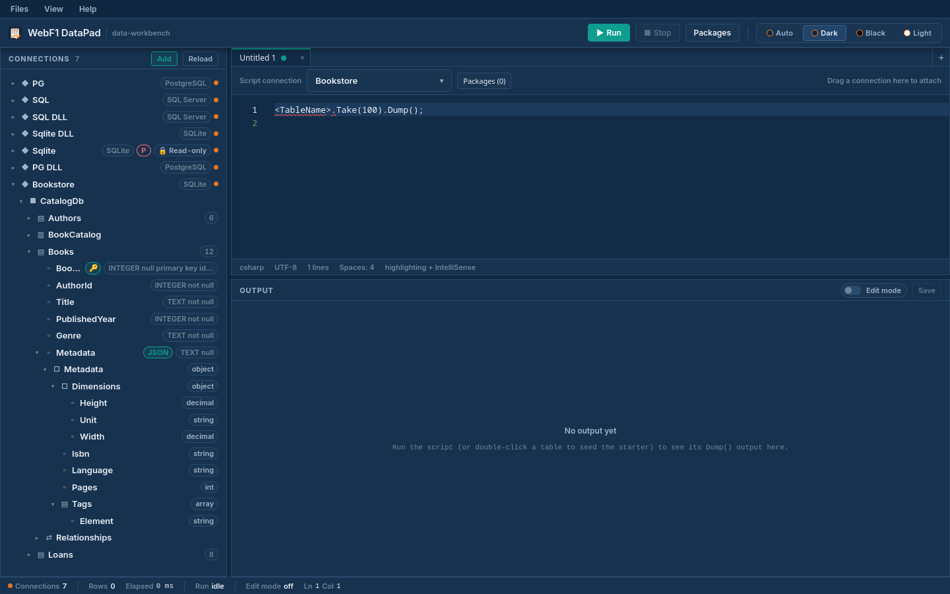
Task: Select the Height field row
Action: point(113,403)
